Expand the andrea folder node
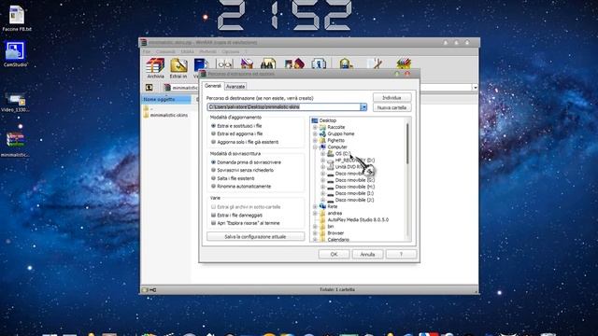This screenshot has height=336, width=598. click(x=316, y=214)
